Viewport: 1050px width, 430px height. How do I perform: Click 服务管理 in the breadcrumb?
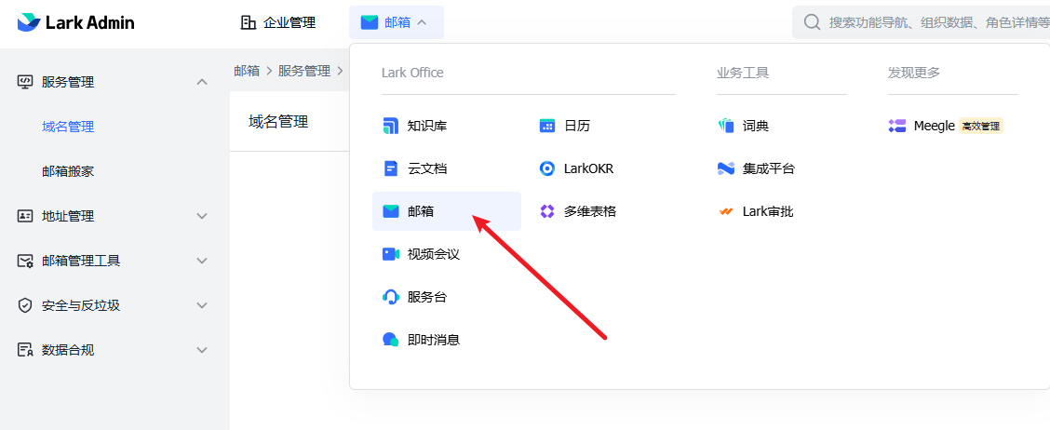point(304,71)
